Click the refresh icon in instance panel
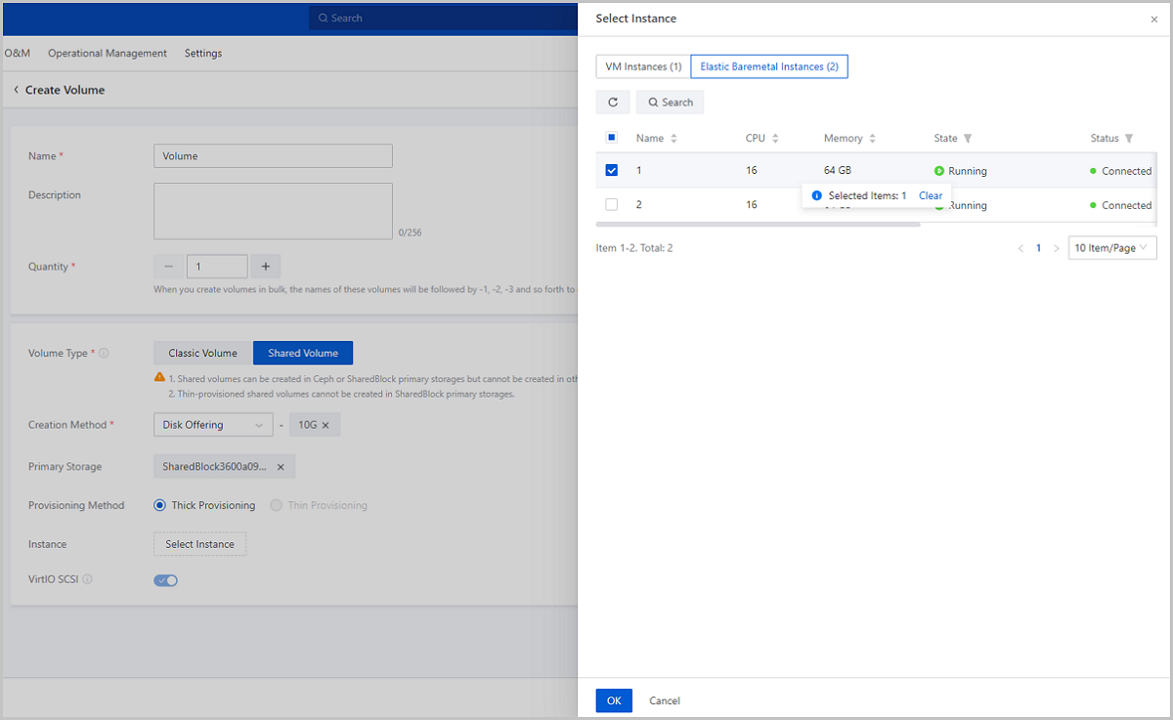The width and height of the screenshot is (1173, 720). [x=613, y=103]
